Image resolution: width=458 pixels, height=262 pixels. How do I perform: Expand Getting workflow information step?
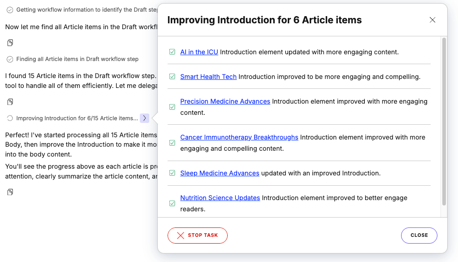click(x=85, y=10)
